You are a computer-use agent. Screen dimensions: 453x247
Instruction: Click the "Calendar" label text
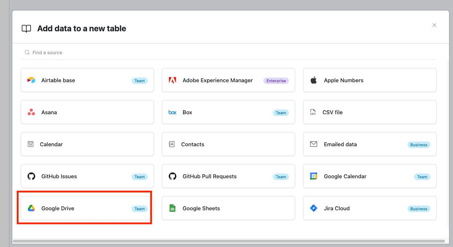51,144
